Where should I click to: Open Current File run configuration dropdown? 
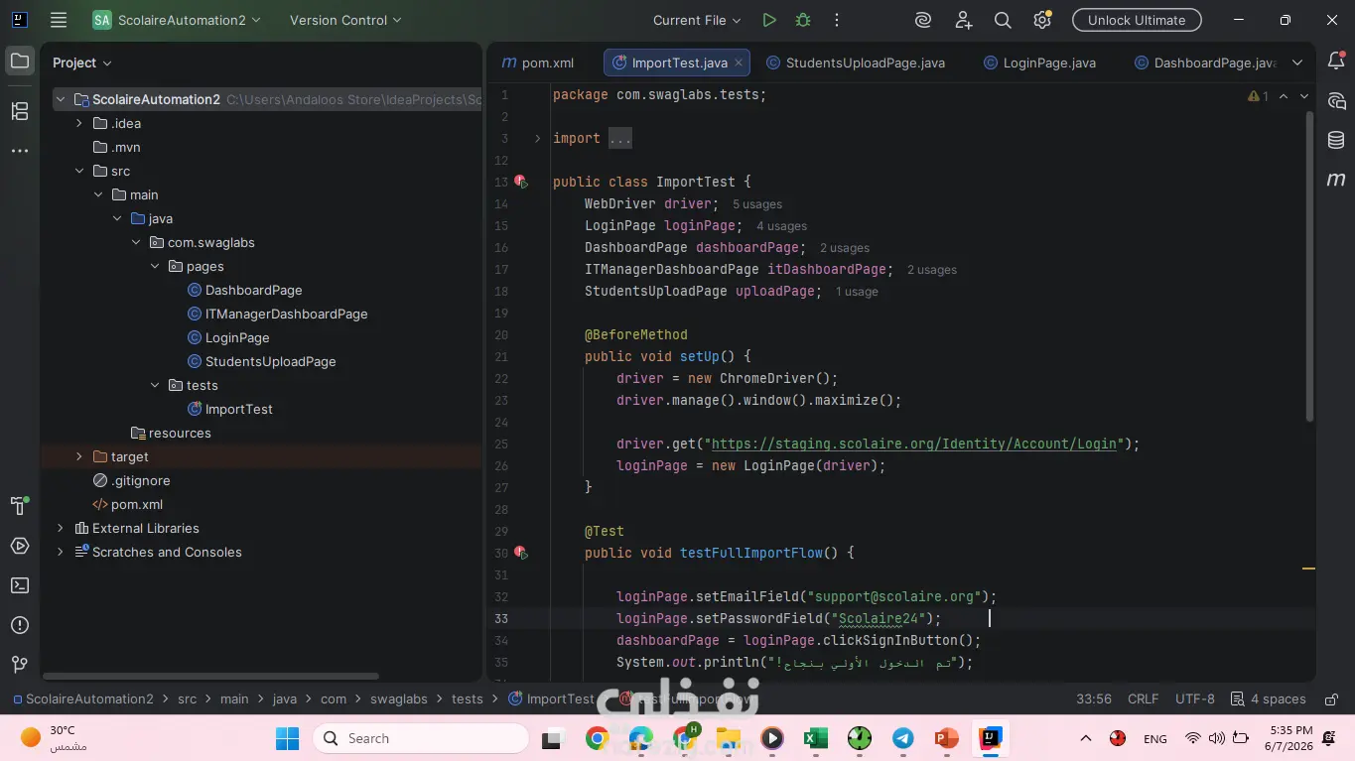[x=697, y=20]
